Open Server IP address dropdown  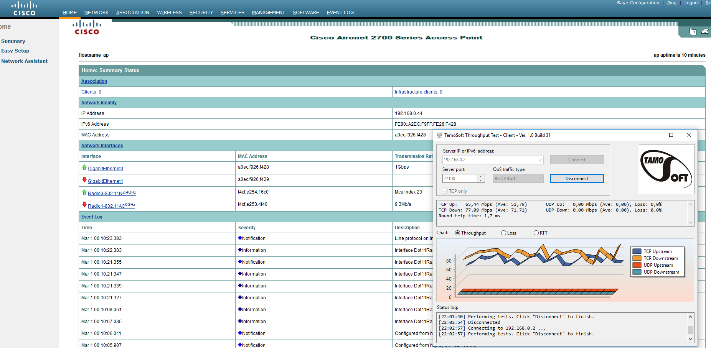pyautogui.click(x=540, y=160)
